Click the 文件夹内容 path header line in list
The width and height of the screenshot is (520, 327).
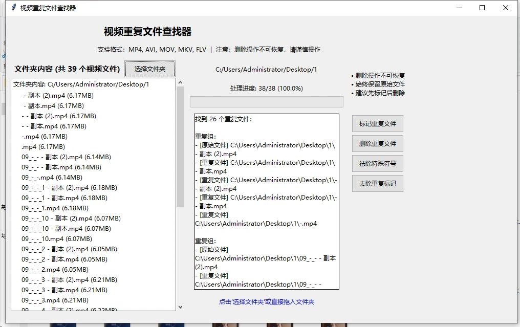81,84
